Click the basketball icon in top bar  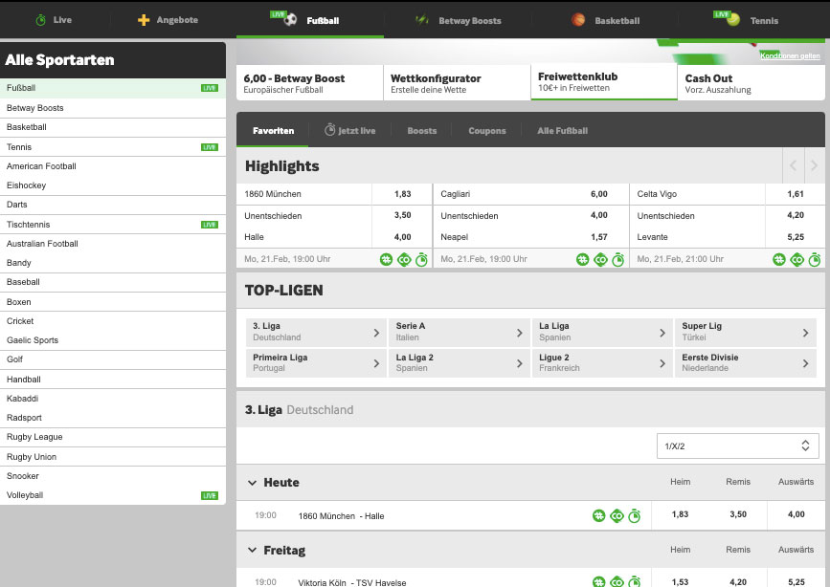578,20
